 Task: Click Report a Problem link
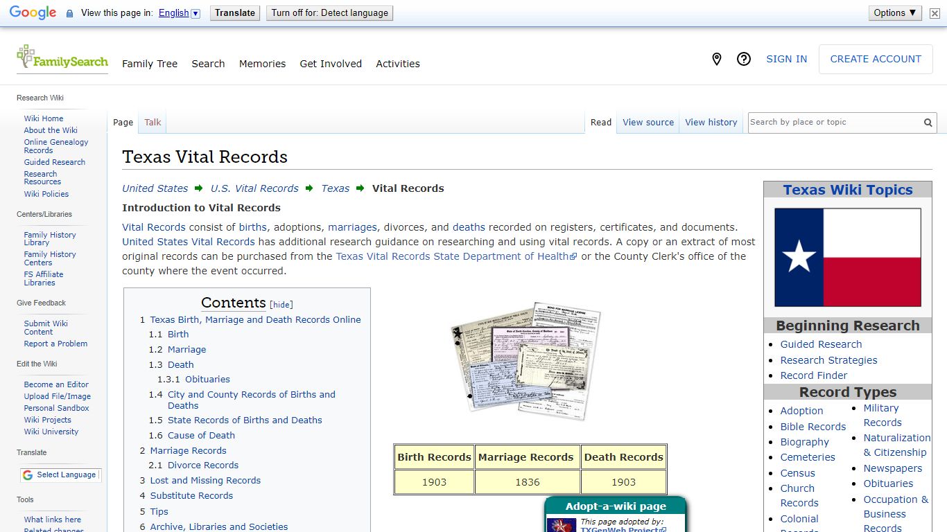point(55,344)
